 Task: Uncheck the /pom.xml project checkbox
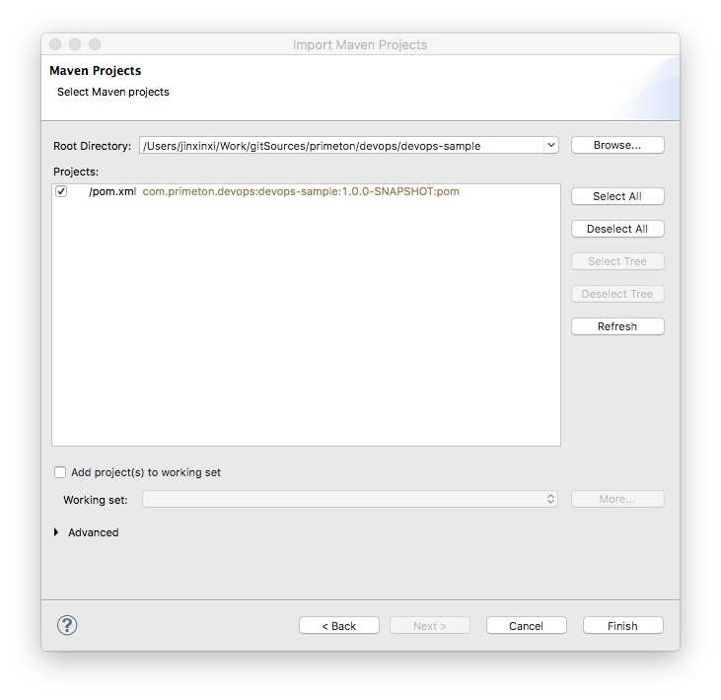[x=61, y=191]
